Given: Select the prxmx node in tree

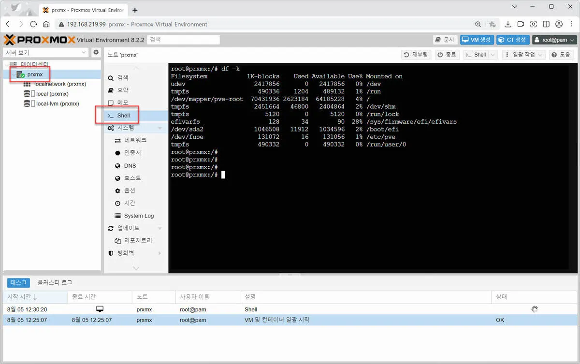Looking at the screenshot, I should tap(35, 74).
